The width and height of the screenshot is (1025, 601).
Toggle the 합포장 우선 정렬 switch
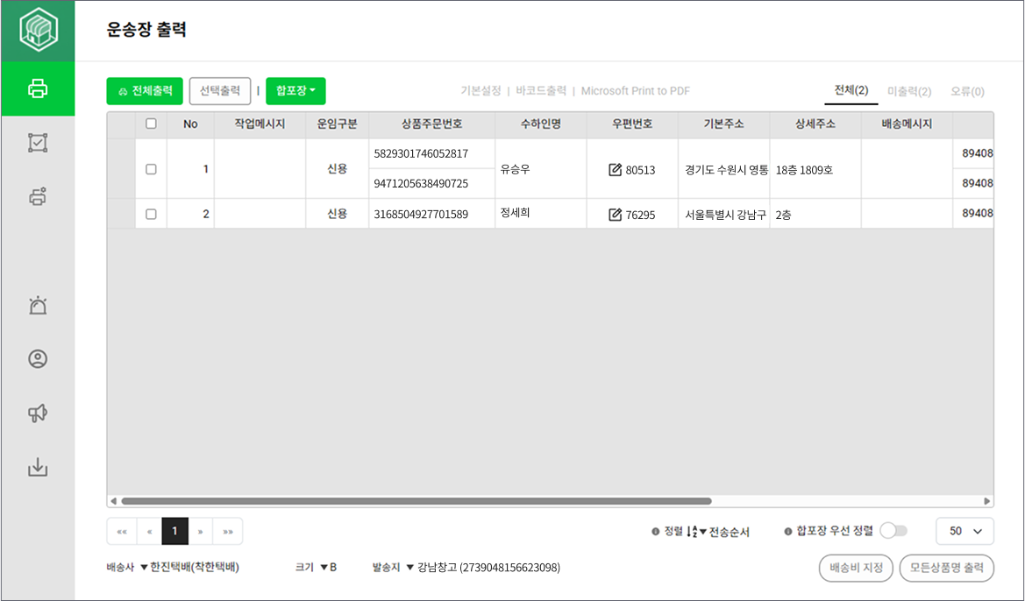894,531
